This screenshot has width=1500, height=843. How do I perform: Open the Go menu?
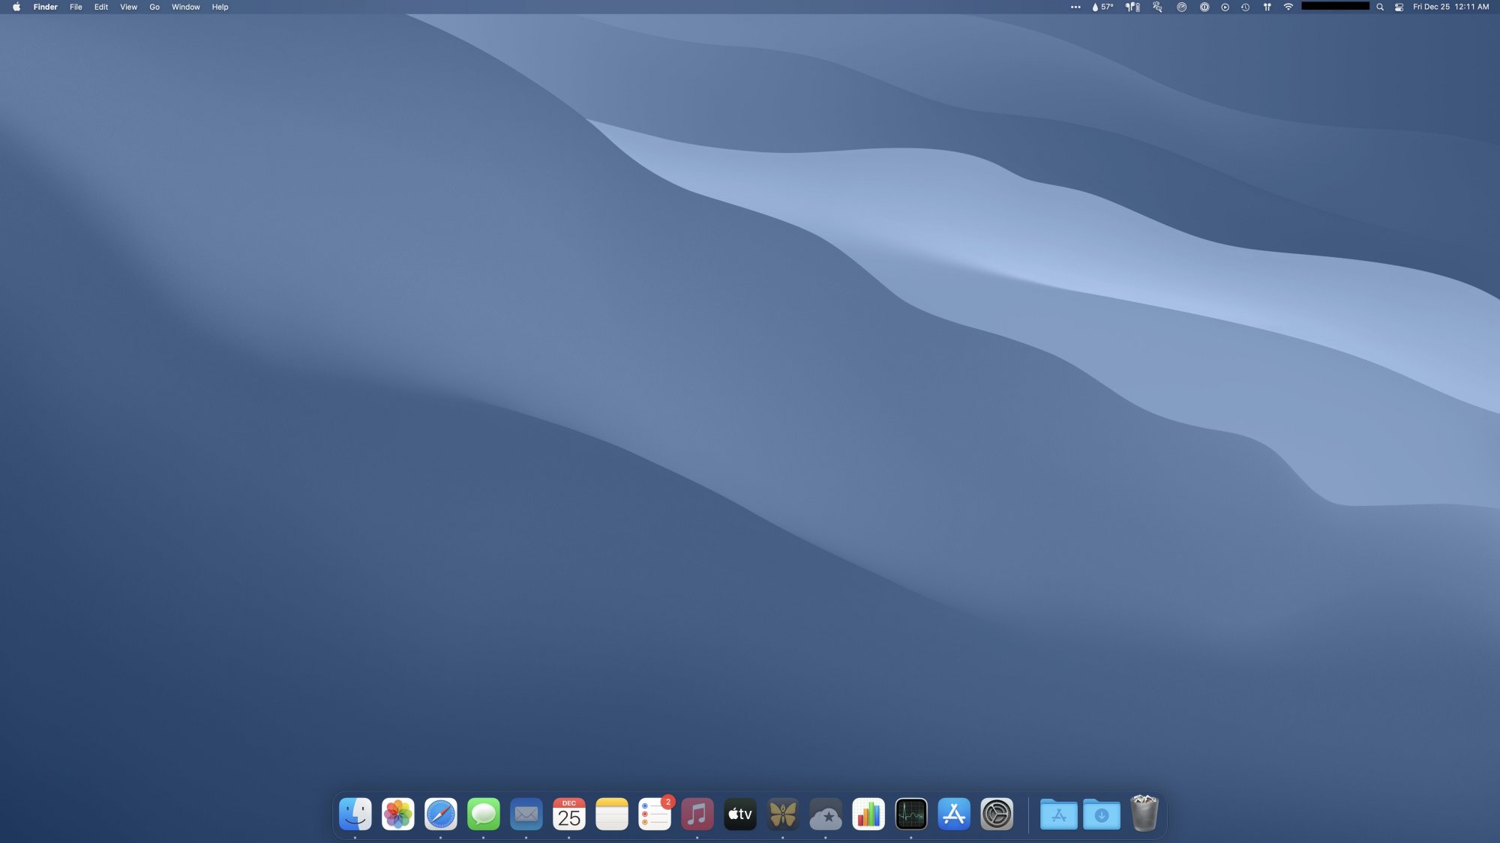[x=154, y=7]
